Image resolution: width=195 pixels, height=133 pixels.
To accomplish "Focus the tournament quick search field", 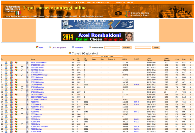I will click(x=143, y=47).
